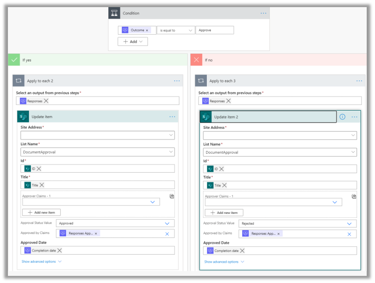Remove the Title token in Update item 2
Screen dimensions: 375x283
pos(224,185)
